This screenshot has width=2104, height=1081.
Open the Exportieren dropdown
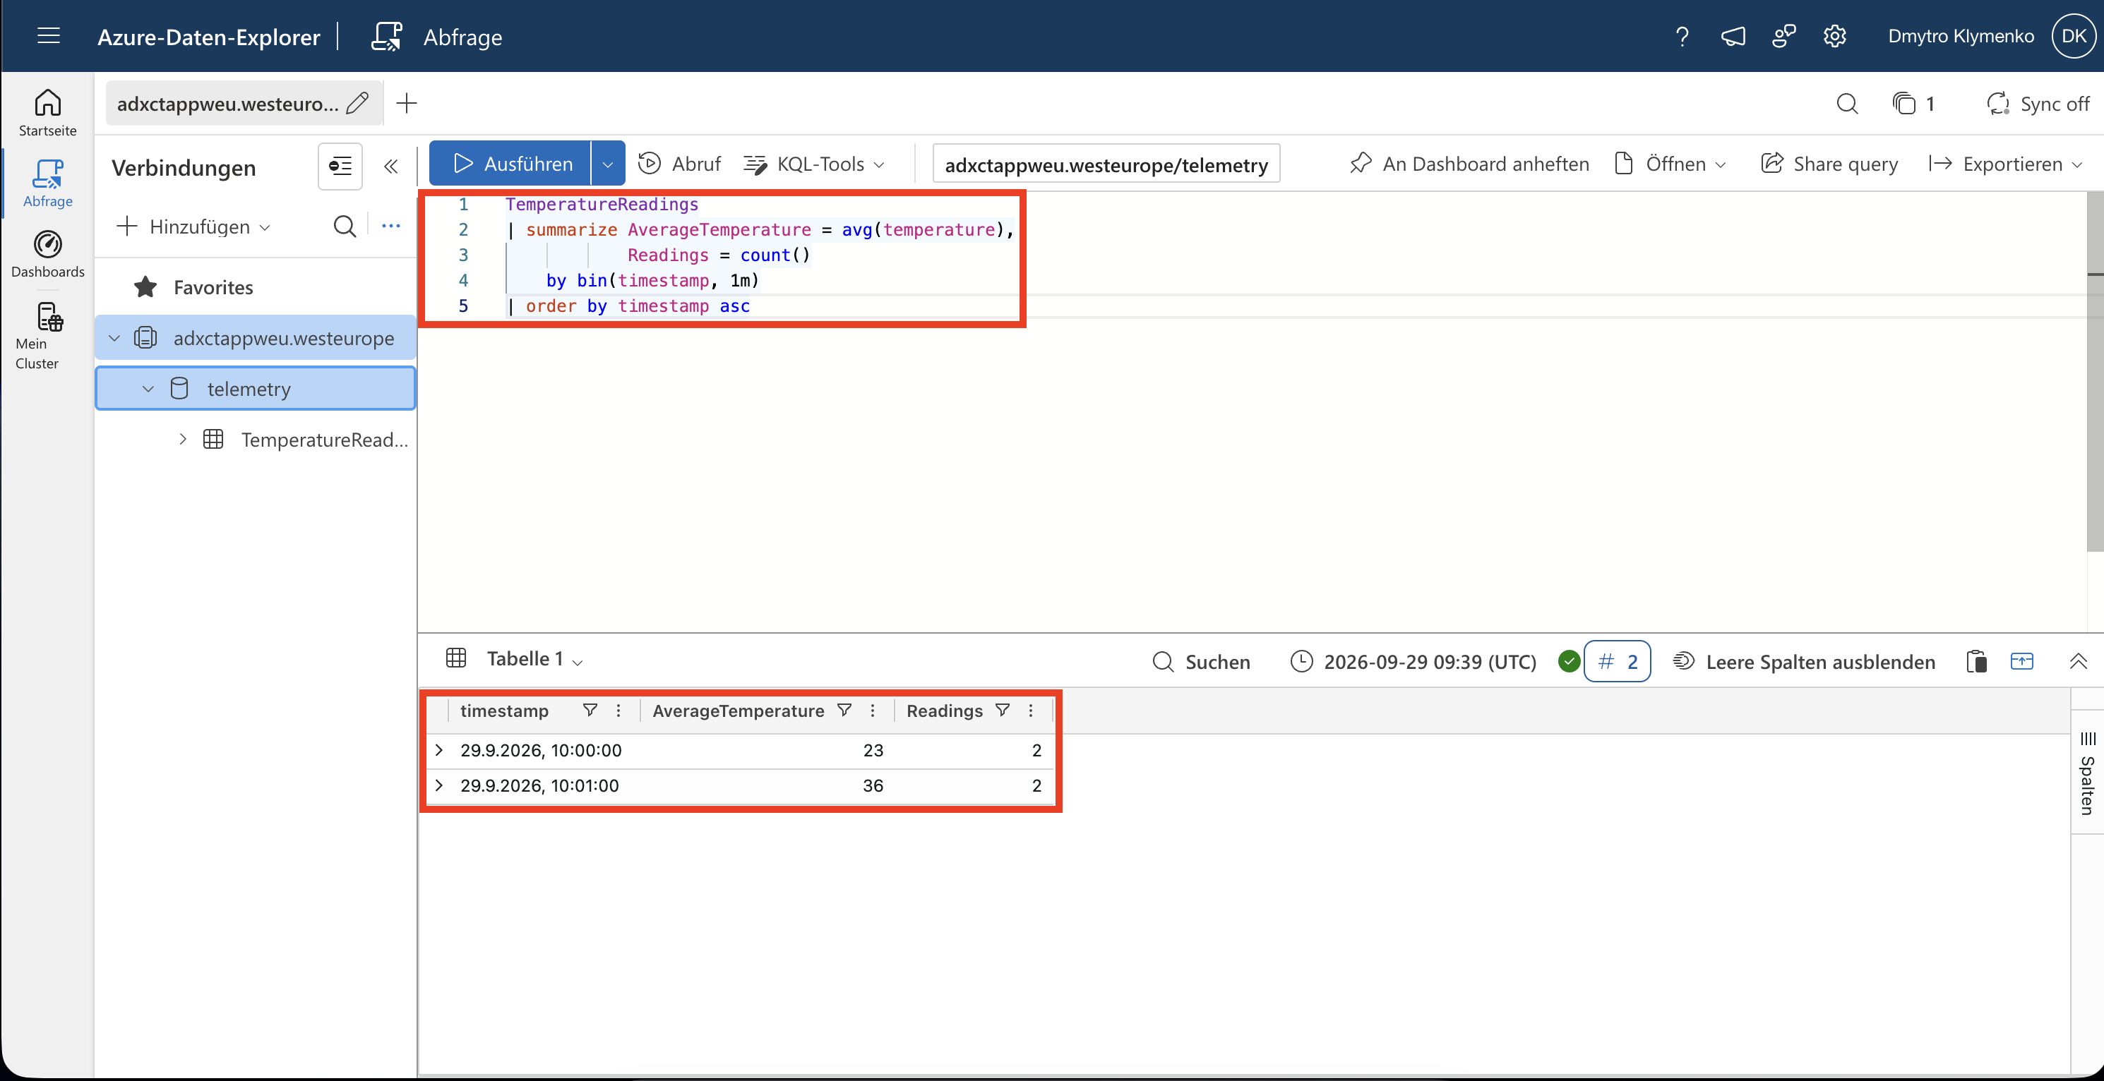pyautogui.click(x=2005, y=164)
